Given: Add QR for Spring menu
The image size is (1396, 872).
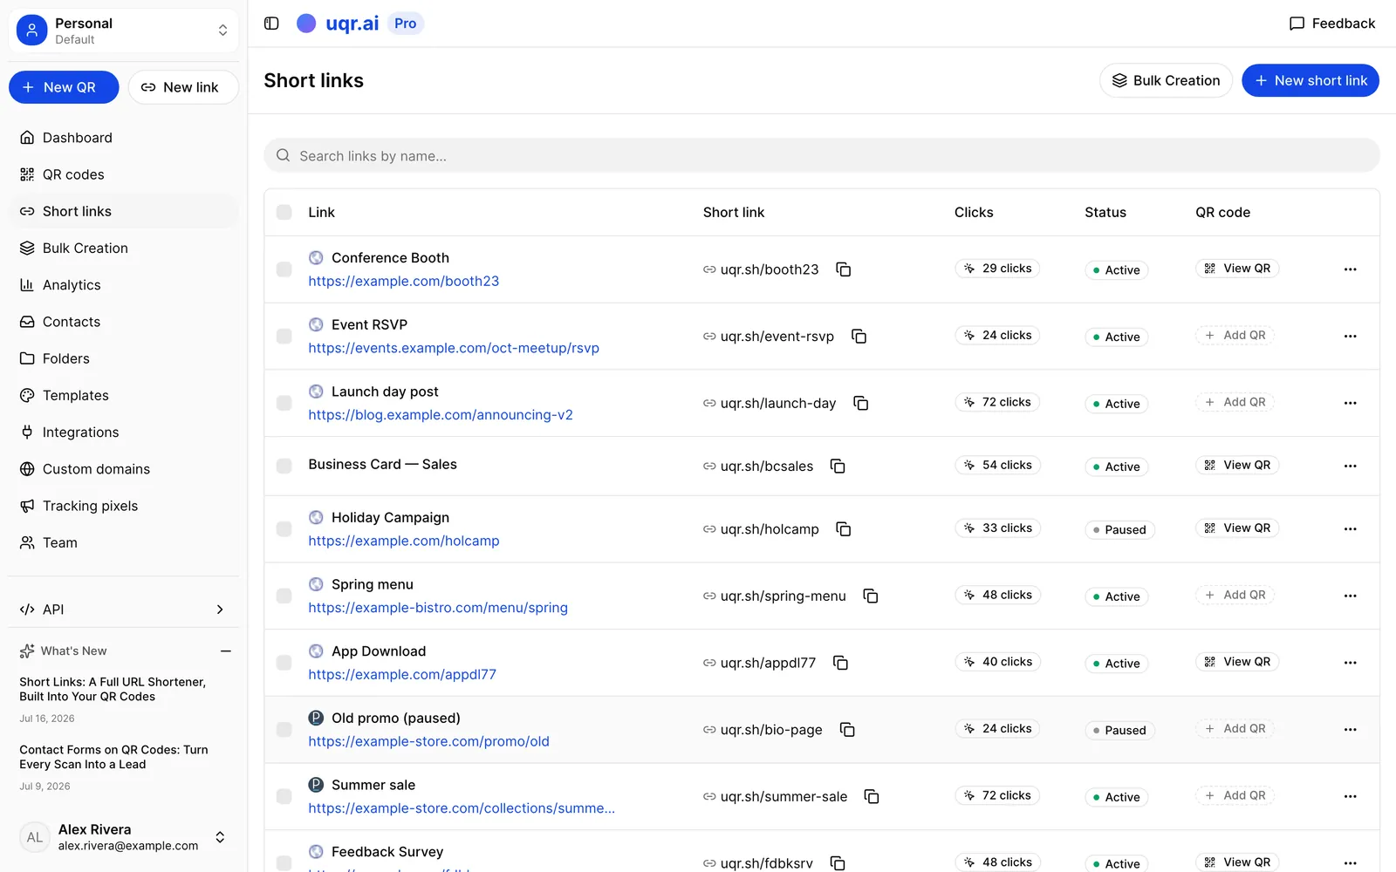Looking at the screenshot, I should (x=1235, y=596).
